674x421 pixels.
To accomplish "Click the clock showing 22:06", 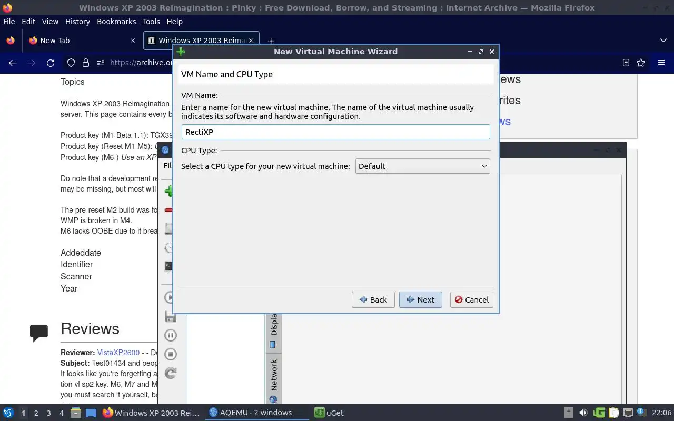I will point(661,413).
